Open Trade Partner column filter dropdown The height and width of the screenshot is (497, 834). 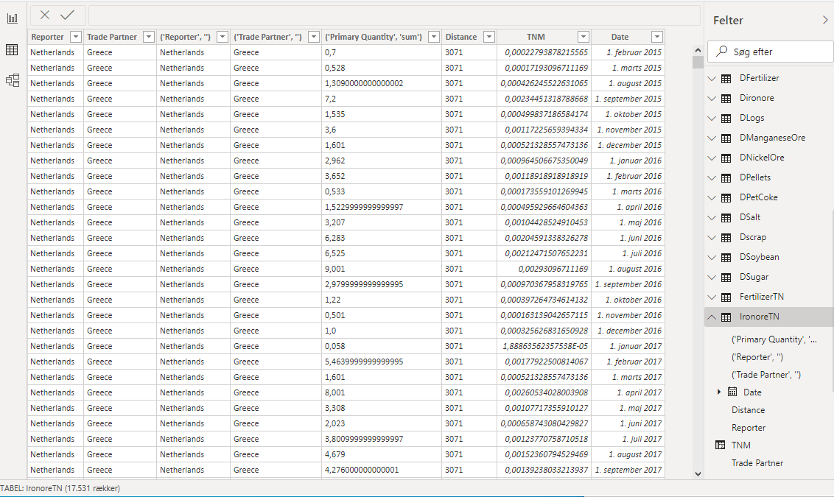pyautogui.click(x=149, y=37)
